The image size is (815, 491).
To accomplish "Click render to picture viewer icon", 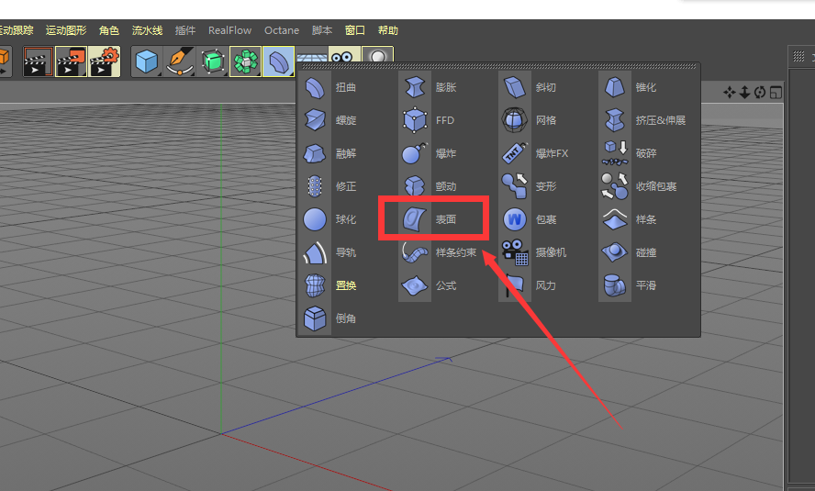I will pyautogui.click(x=71, y=61).
